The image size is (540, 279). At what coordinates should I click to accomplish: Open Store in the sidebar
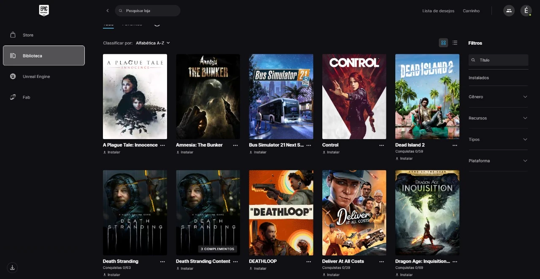[x=28, y=35]
